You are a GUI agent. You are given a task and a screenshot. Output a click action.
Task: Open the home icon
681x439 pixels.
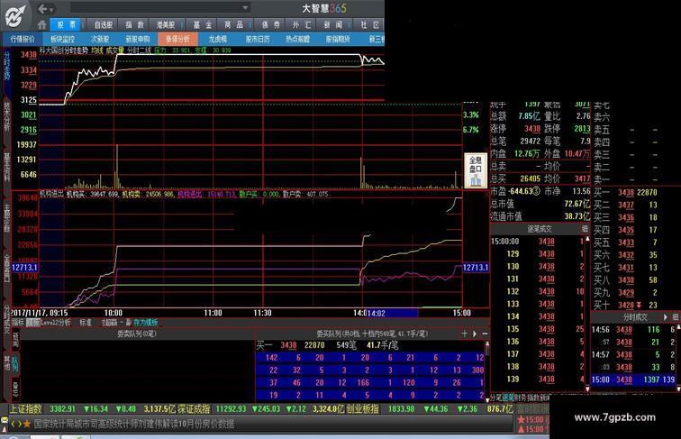pos(42,24)
